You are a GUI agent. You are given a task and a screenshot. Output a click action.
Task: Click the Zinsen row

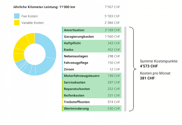click(x=92, y=69)
